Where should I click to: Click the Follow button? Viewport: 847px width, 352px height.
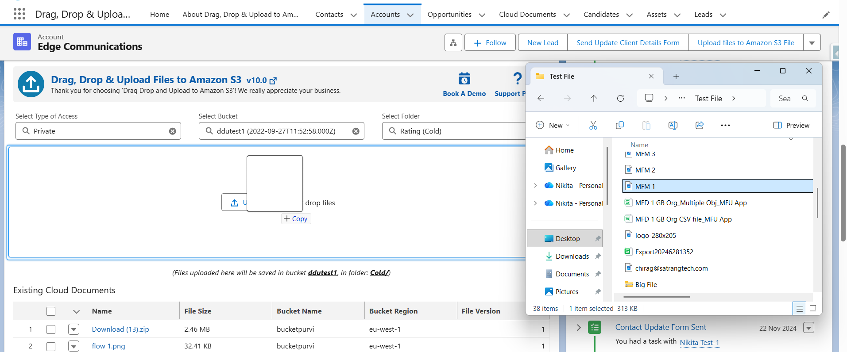[490, 42]
